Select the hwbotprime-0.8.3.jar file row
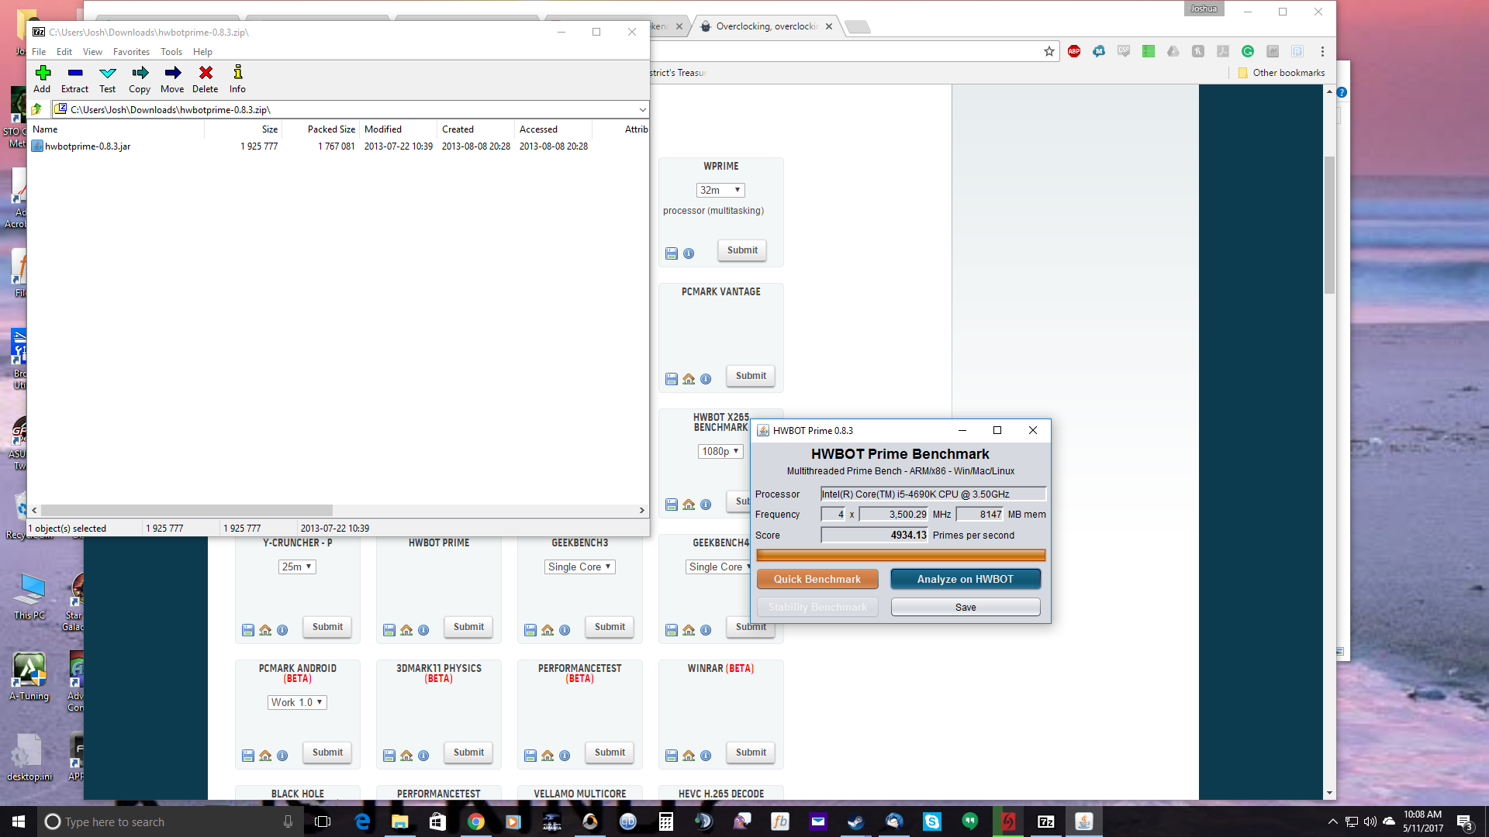Image resolution: width=1489 pixels, height=837 pixels. (x=339, y=146)
